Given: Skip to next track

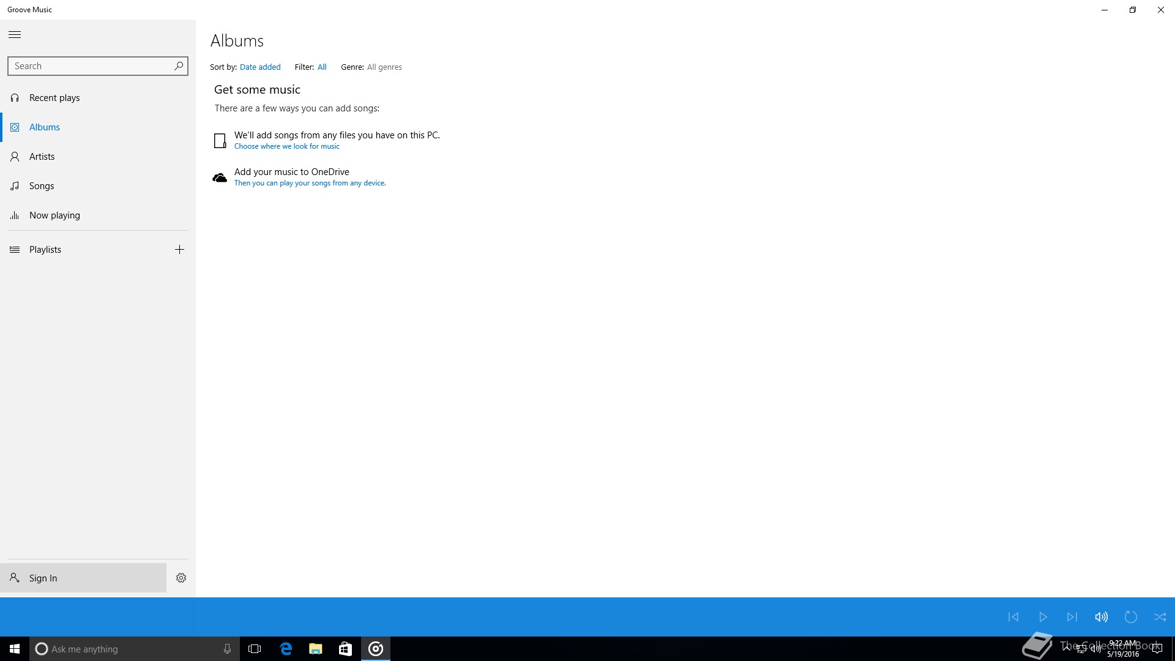Looking at the screenshot, I should point(1072,617).
